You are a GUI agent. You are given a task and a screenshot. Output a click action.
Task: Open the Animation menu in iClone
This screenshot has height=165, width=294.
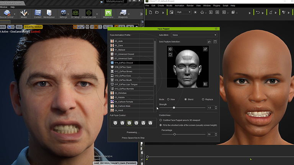point(180,6)
